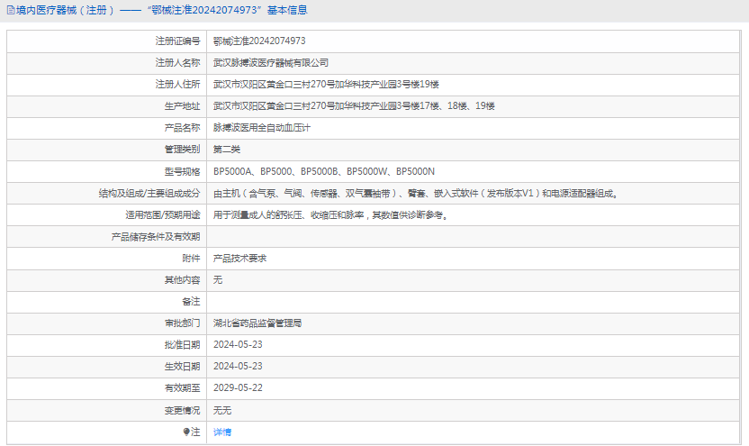Click the document icon beside the page title
Screen dimensions: 749x446
pyautogui.click(x=11, y=10)
